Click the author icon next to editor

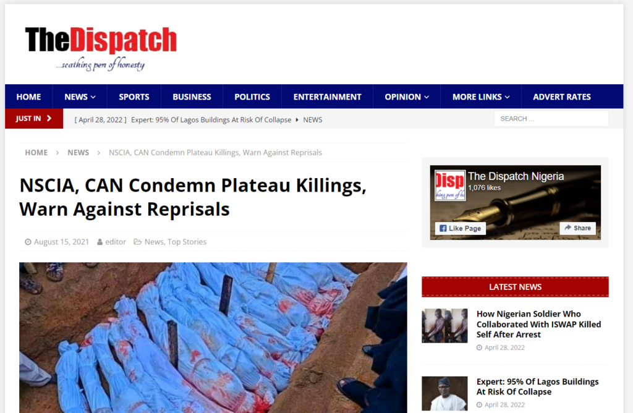pos(100,242)
